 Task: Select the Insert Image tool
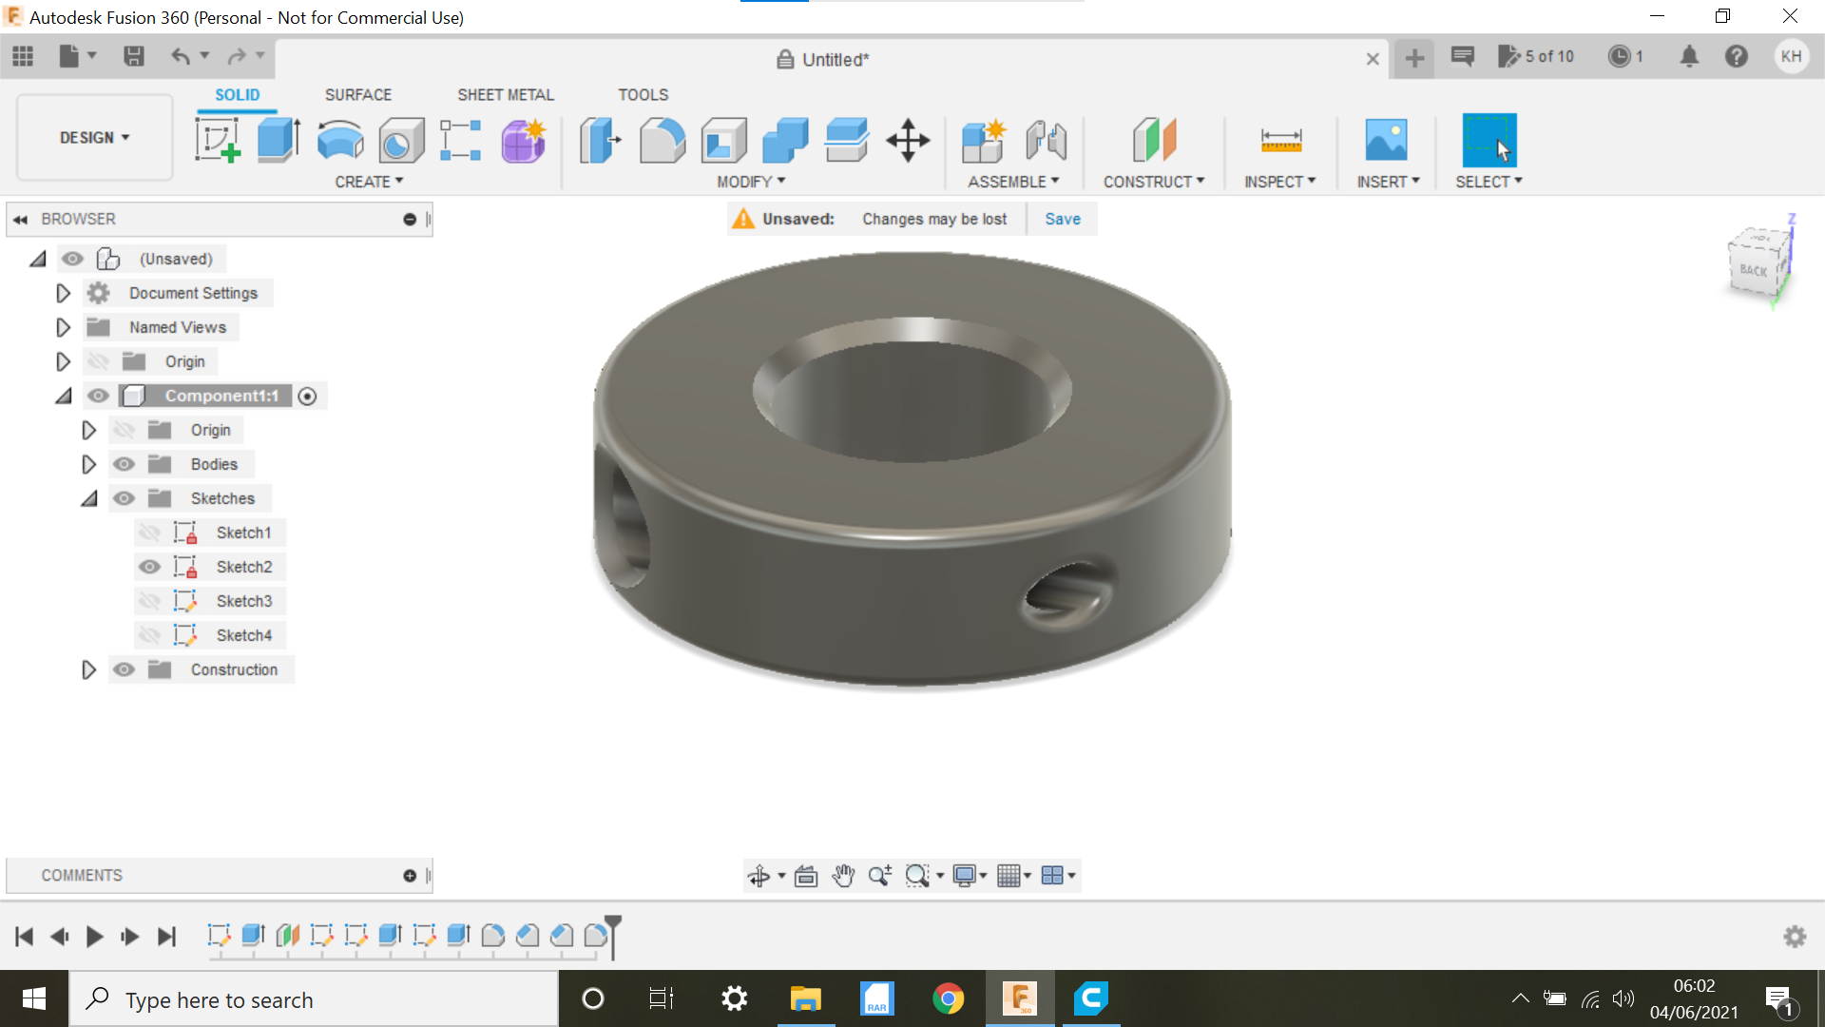[x=1386, y=139]
